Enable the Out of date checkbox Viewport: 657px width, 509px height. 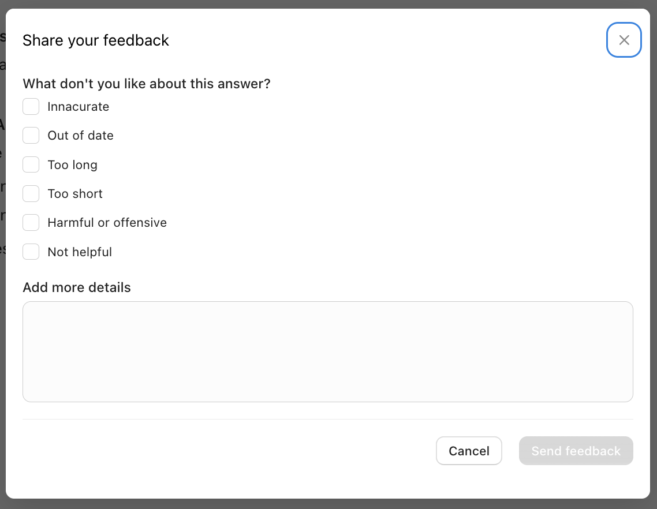[x=31, y=136]
